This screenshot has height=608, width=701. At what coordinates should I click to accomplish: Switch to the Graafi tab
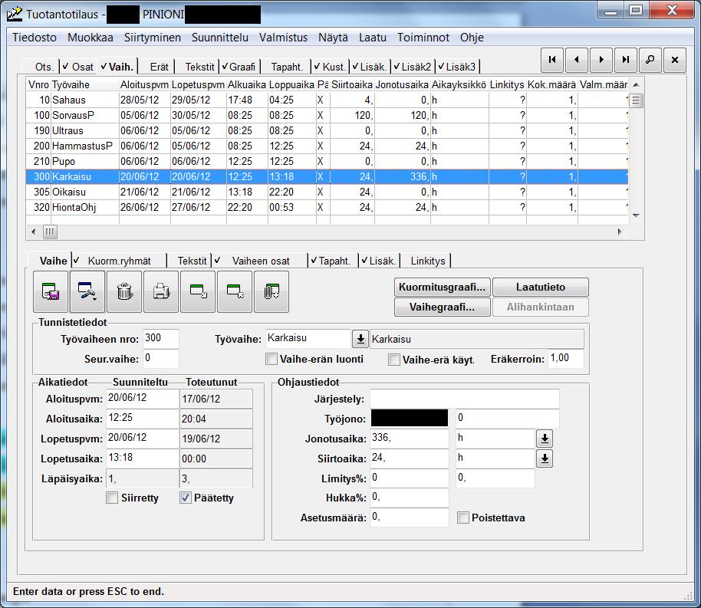pyautogui.click(x=239, y=67)
